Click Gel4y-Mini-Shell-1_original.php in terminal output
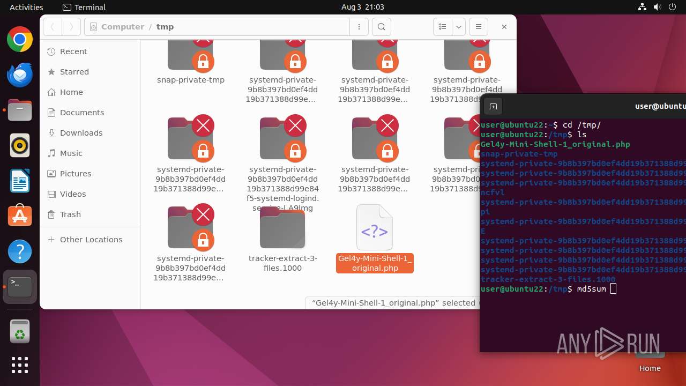Viewport: 686px width, 386px height. click(555, 144)
